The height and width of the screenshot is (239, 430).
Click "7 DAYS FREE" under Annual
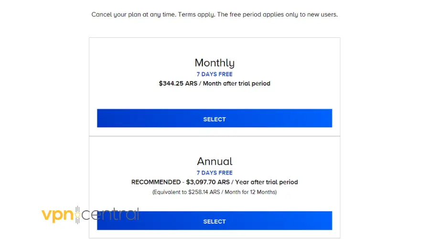(215, 173)
